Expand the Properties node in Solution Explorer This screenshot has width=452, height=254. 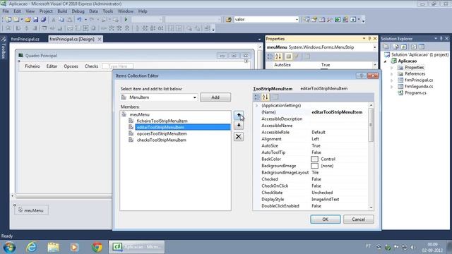[392, 68]
